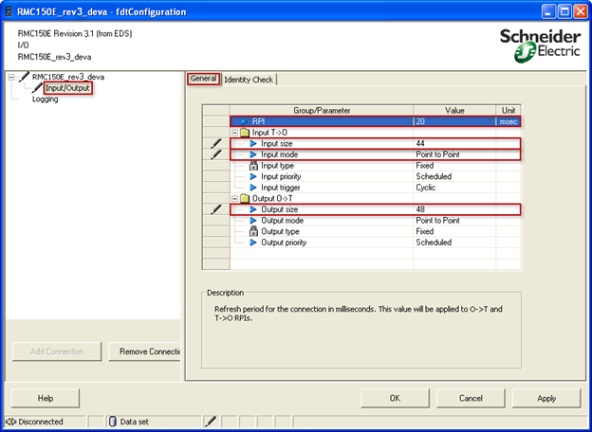Viewport: 592px width, 432px height.
Task: Minimize the fdtConfiguration window
Action: pos(548,11)
